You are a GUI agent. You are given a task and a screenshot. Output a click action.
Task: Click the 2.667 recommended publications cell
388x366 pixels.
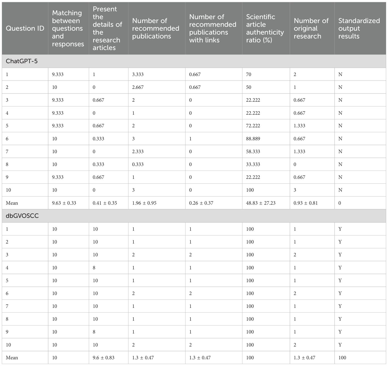[138, 87]
